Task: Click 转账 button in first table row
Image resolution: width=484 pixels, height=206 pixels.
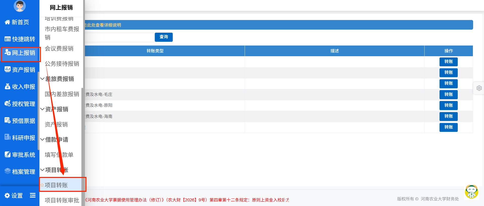Action: click(449, 62)
